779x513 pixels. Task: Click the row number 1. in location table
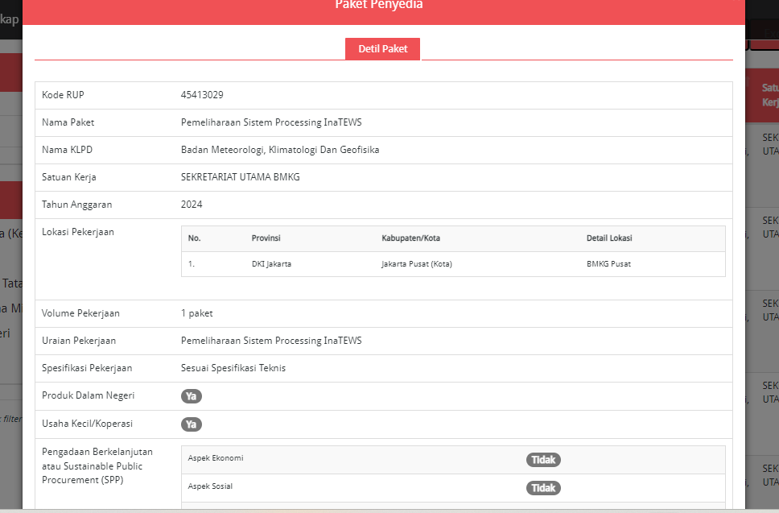tap(192, 264)
